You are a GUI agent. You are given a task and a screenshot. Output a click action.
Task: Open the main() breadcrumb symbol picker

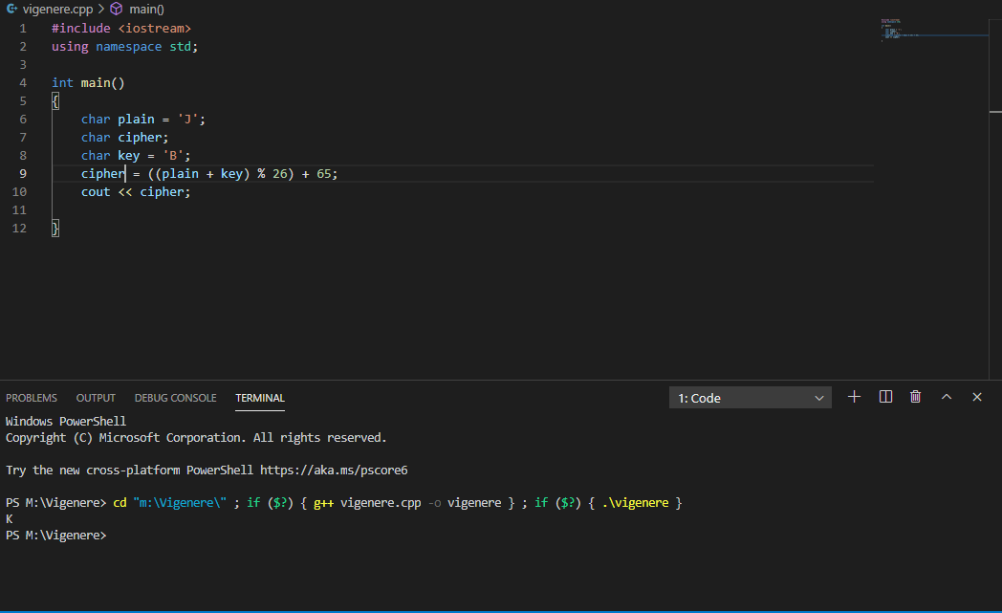point(145,9)
